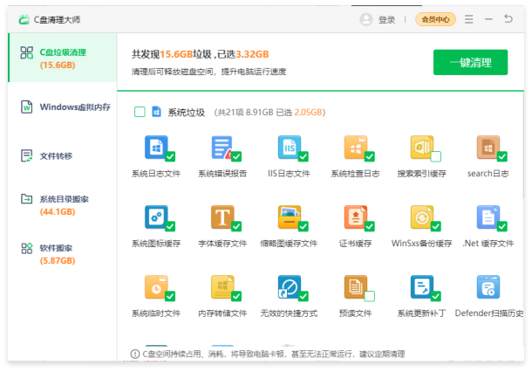Click the 无效的快捷方式 icon
This screenshot has height=372, width=532.
pyautogui.click(x=288, y=286)
